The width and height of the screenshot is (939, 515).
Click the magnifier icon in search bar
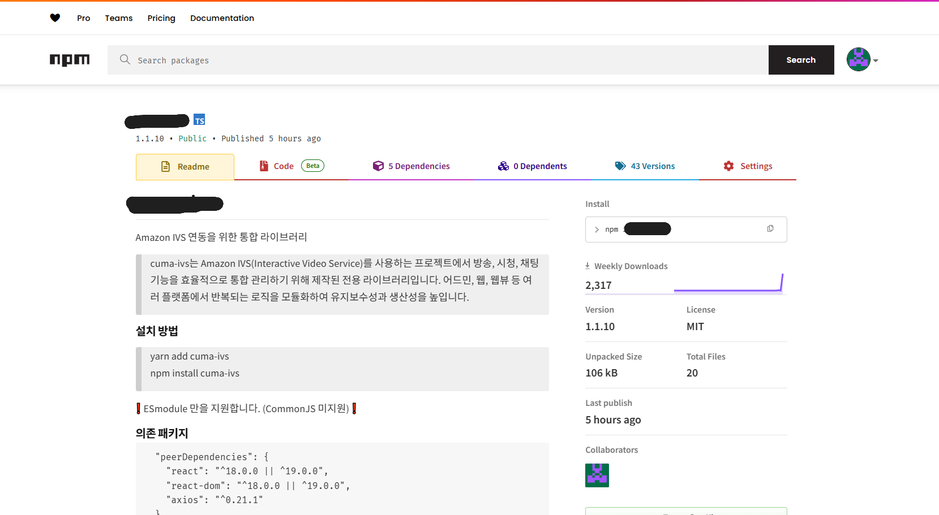[x=125, y=59]
